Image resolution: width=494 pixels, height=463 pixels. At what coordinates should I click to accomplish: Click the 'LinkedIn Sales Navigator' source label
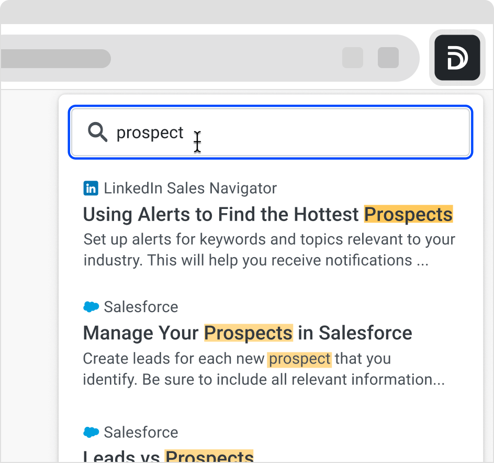click(x=190, y=189)
